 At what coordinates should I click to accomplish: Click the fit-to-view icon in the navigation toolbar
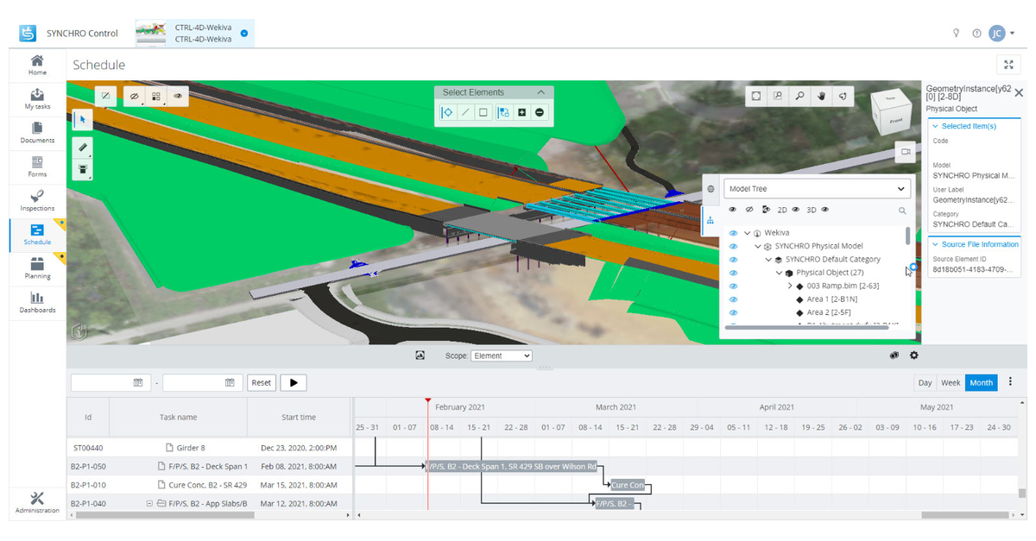click(x=755, y=97)
